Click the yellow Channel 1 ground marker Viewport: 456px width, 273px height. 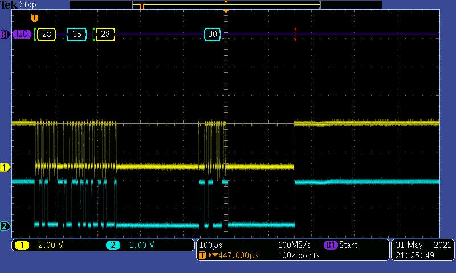click(x=5, y=167)
